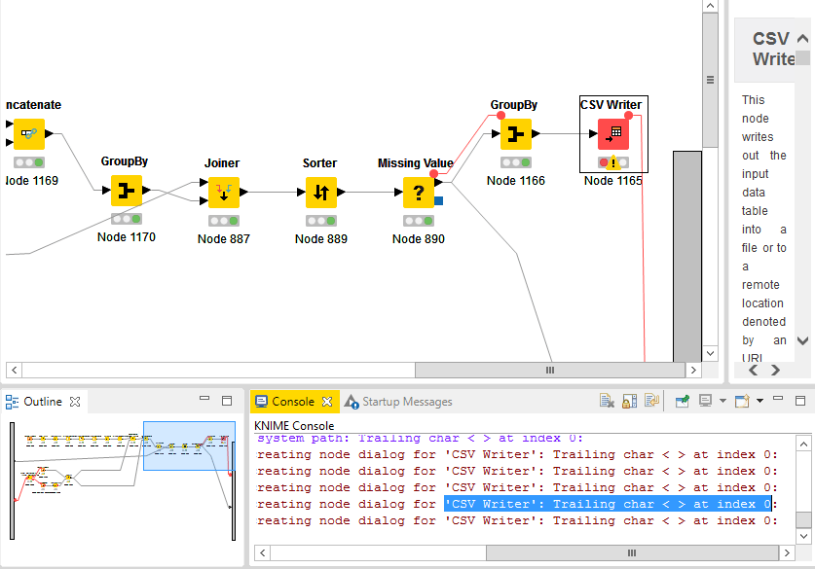Collapse the CSV Writer description panel
Image resolution: width=815 pixels, height=569 pixels.
click(x=802, y=37)
